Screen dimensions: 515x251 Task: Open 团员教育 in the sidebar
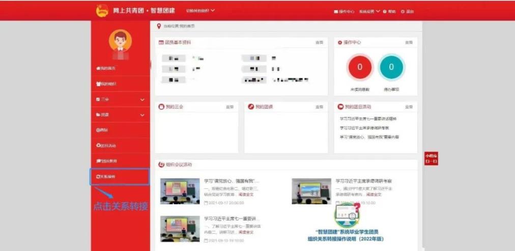pos(106,161)
